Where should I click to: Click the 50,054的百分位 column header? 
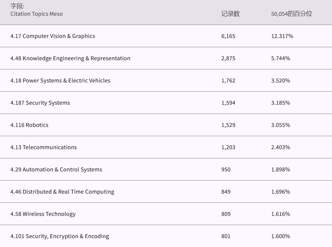click(292, 14)
